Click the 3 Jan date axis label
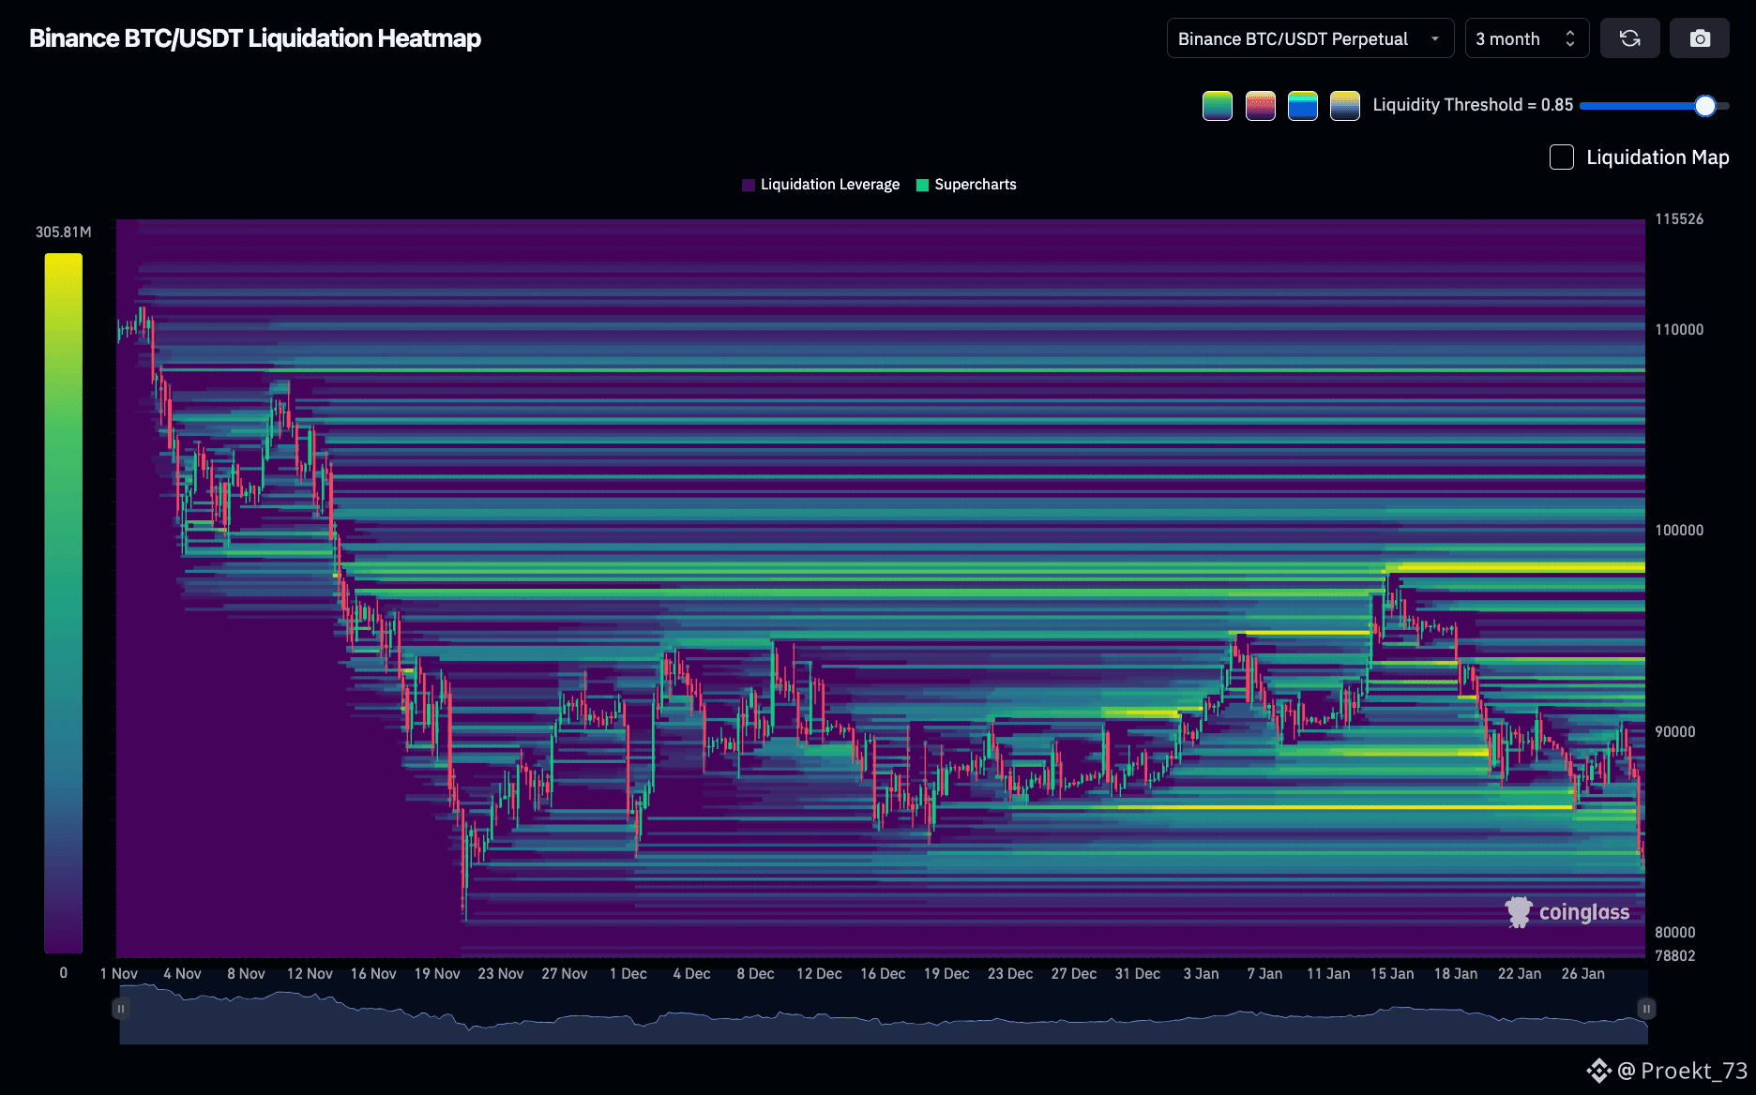The width and height of the screenshot is (1756, 1095). pos(1201,974)
